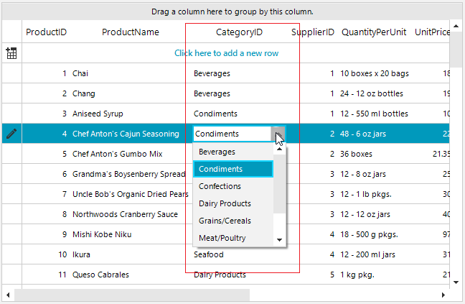
Task: Pick Confections from the category list
Action: point(220,186)
